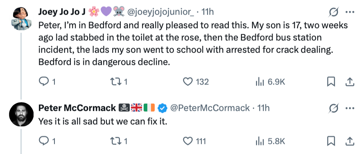Share Joey Jo Jo J's tweet

tap(350, 82)
